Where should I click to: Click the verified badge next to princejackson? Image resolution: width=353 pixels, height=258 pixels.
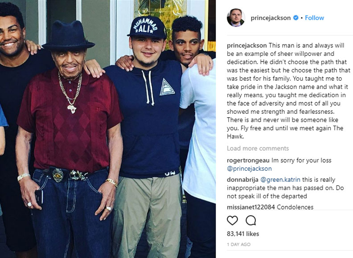click(296, 18)
